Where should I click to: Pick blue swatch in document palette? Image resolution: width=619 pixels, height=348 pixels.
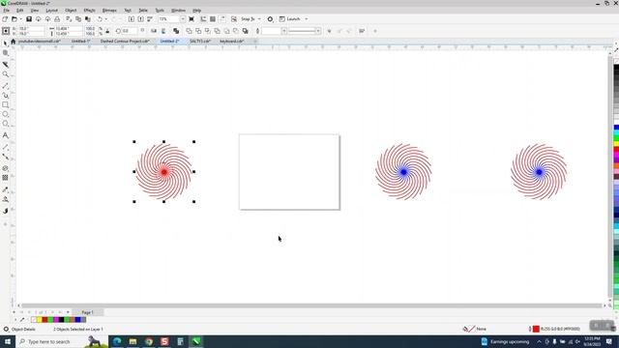coord(77,320)
